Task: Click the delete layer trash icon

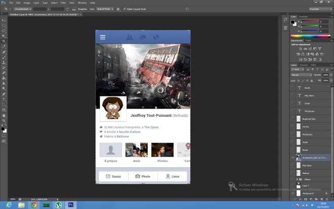Action: (x=327, y=199)
